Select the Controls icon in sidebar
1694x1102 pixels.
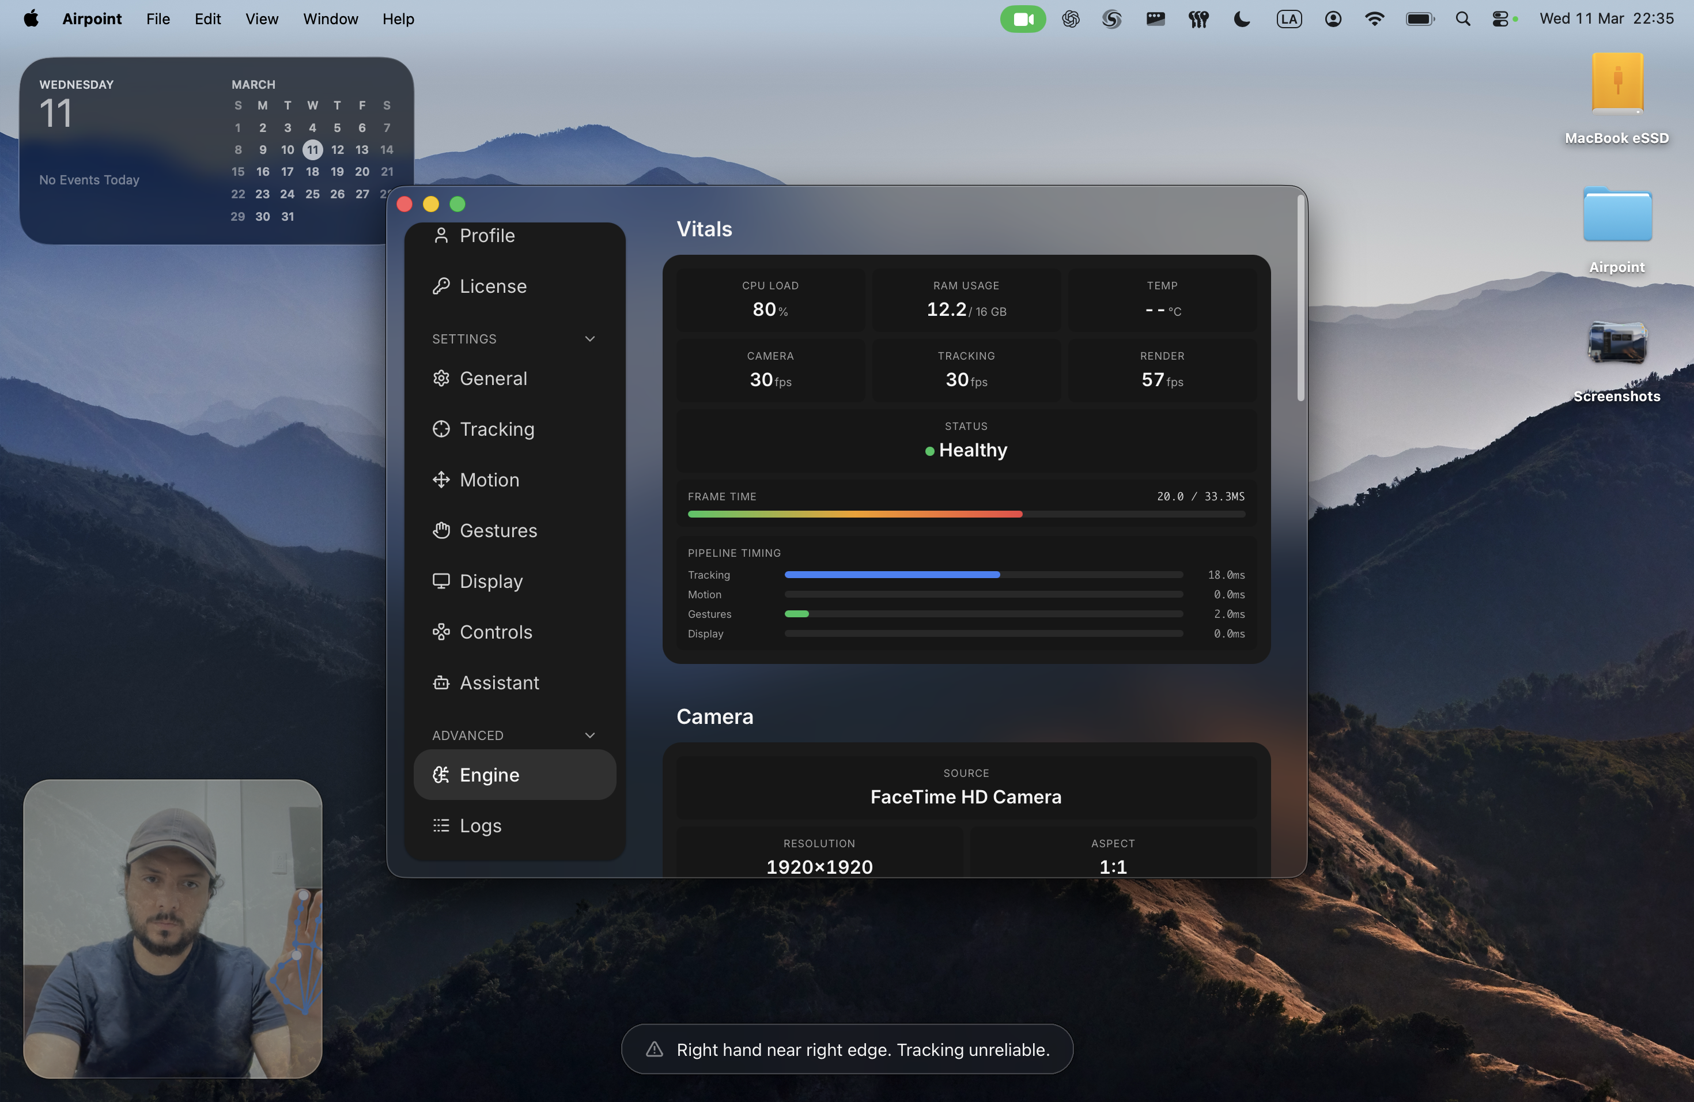click(x=441, y=632)
